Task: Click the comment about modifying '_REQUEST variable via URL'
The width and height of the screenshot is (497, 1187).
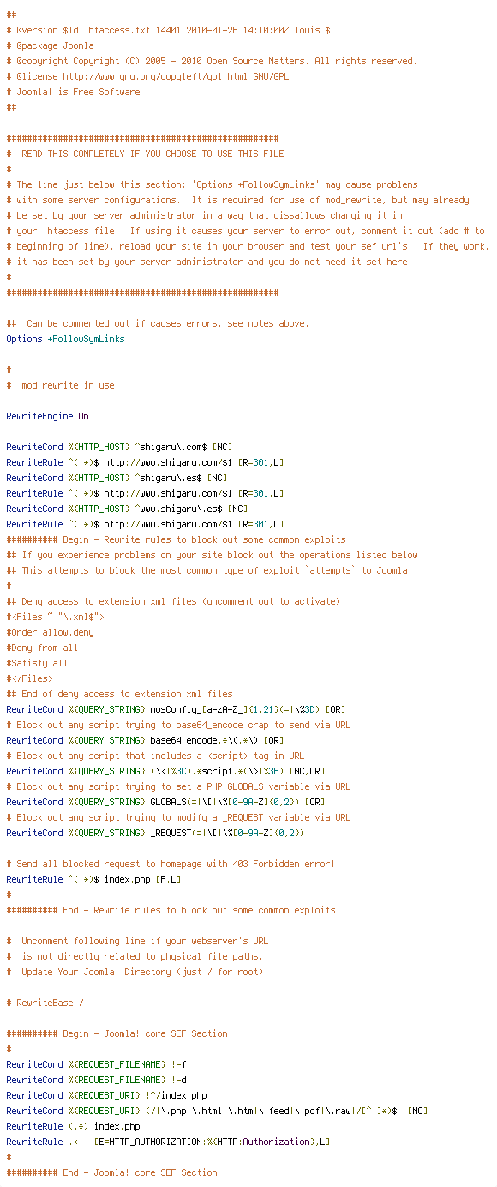Action: pyautogui.click(x=178, y=817)
